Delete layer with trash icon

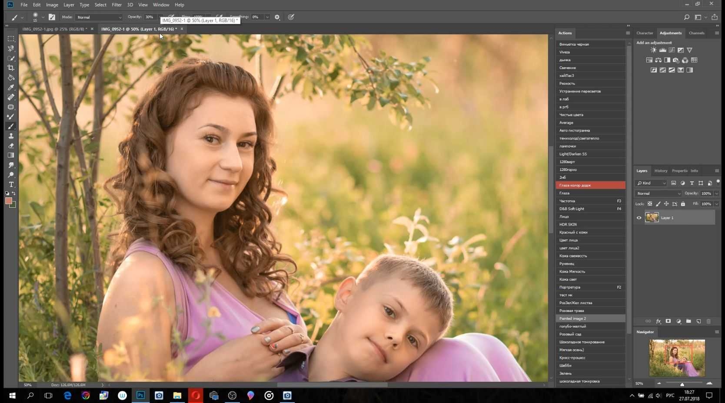pos(708,321)
